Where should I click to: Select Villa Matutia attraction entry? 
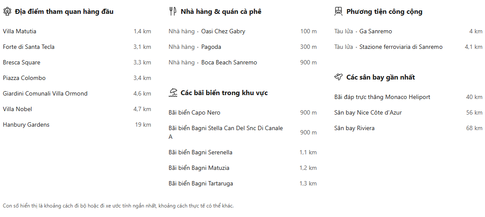19,32
